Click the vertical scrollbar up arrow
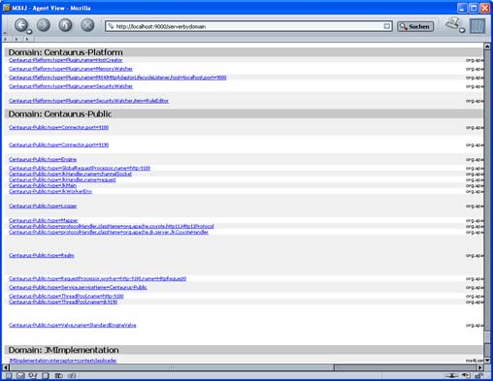 [x=487, y=47]
